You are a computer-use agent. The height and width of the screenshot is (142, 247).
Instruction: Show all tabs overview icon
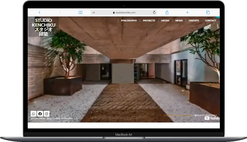(208, 12)
